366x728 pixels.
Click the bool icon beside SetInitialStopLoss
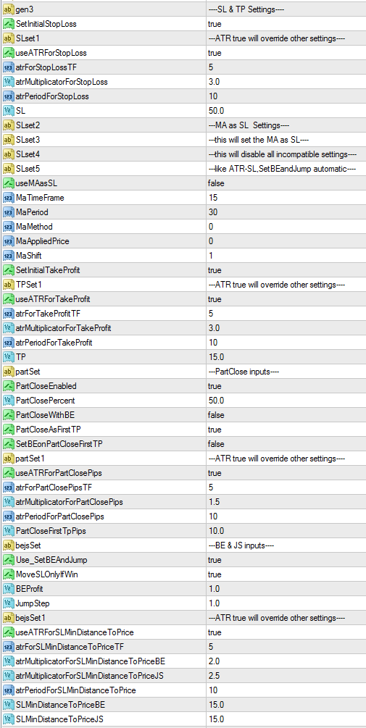9,24
